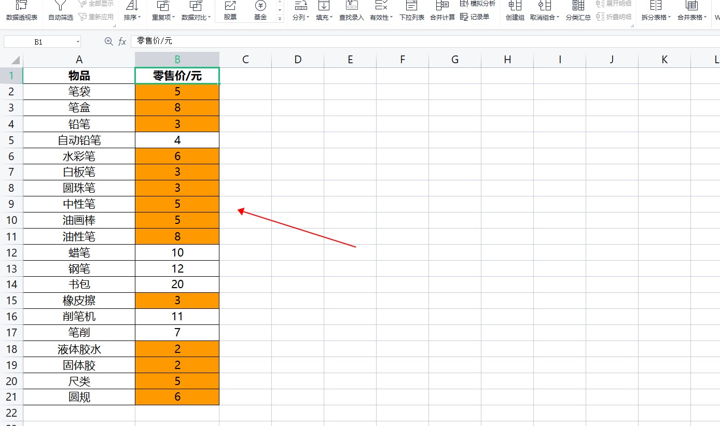Image resolution: width=720 pixels, height=426 pixels.
Task: Click the fx insert function icon
Action: [122, 41]
